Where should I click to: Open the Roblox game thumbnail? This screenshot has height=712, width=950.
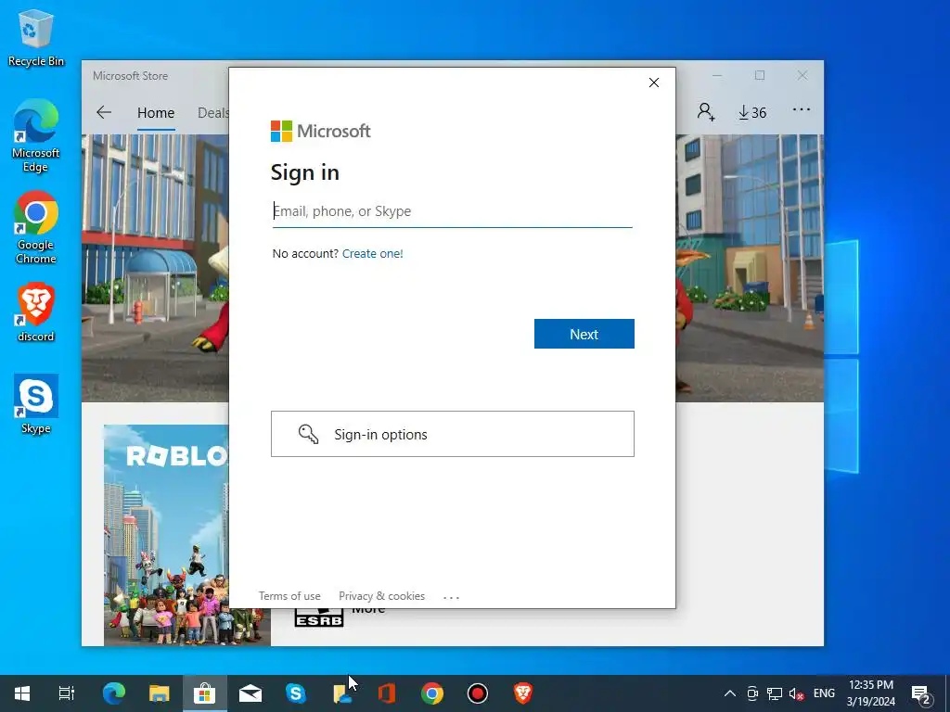tap(186, 535)
